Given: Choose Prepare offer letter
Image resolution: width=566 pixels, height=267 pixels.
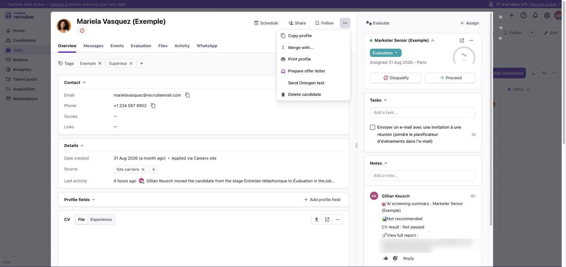Looking at the screenshot, I should coord(313,71).
